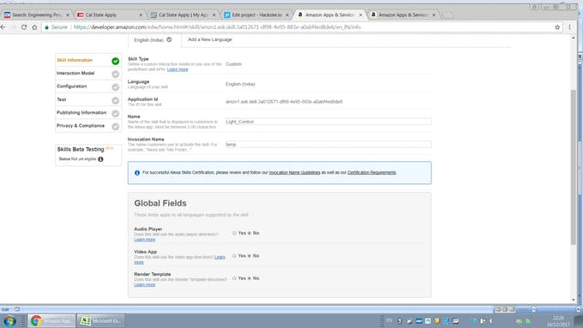Image resolution: width=583 pixels, height=328 pixels.
Task: Click the Name field containing Light_Control
Action: [x=328, y=122]
